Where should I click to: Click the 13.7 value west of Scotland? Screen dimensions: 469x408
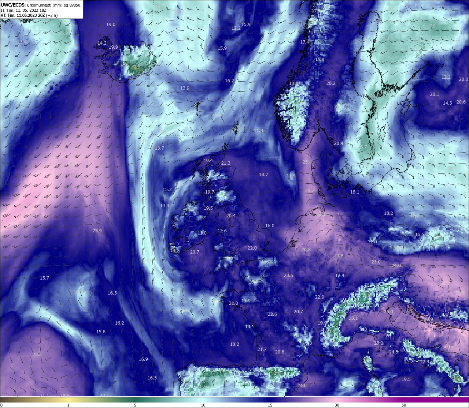coord(159,148)
